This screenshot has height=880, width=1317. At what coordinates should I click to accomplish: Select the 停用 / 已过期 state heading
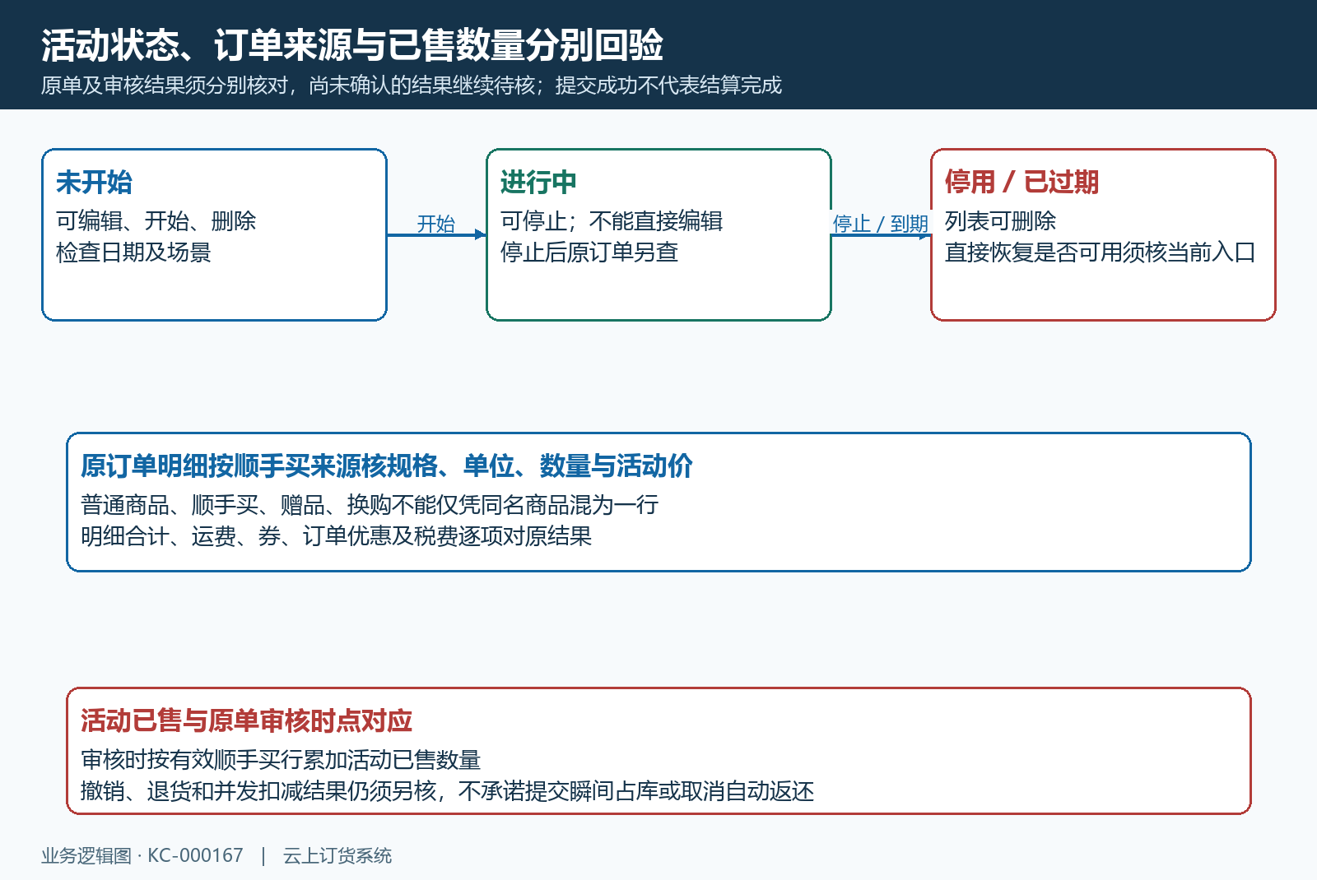1021,182
